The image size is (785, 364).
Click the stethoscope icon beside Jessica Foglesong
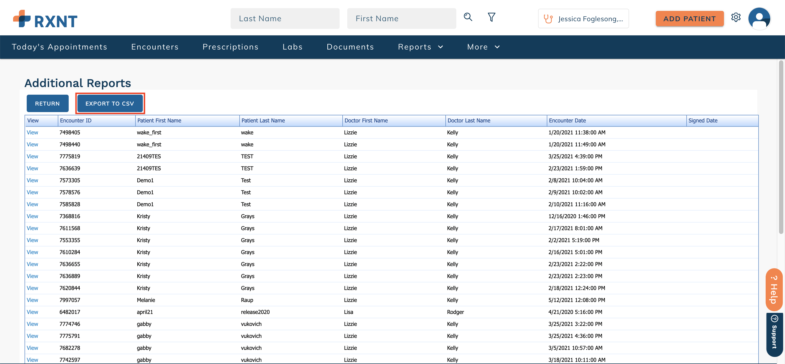tap(548, 18)
